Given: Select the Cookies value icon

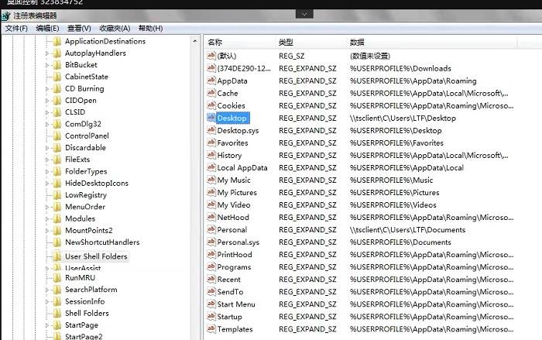Looking at the screenshot, I should 211,105.
